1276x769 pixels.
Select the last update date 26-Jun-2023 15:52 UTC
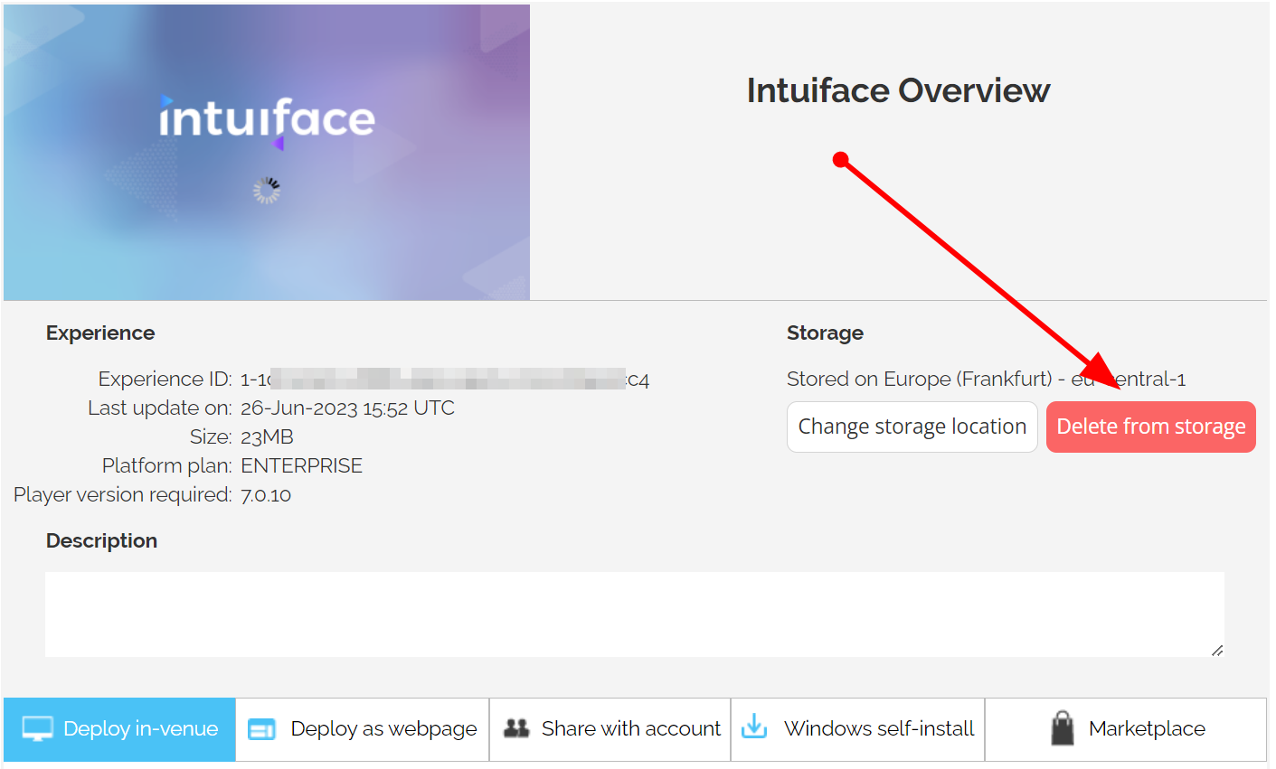tap(347, 408)
